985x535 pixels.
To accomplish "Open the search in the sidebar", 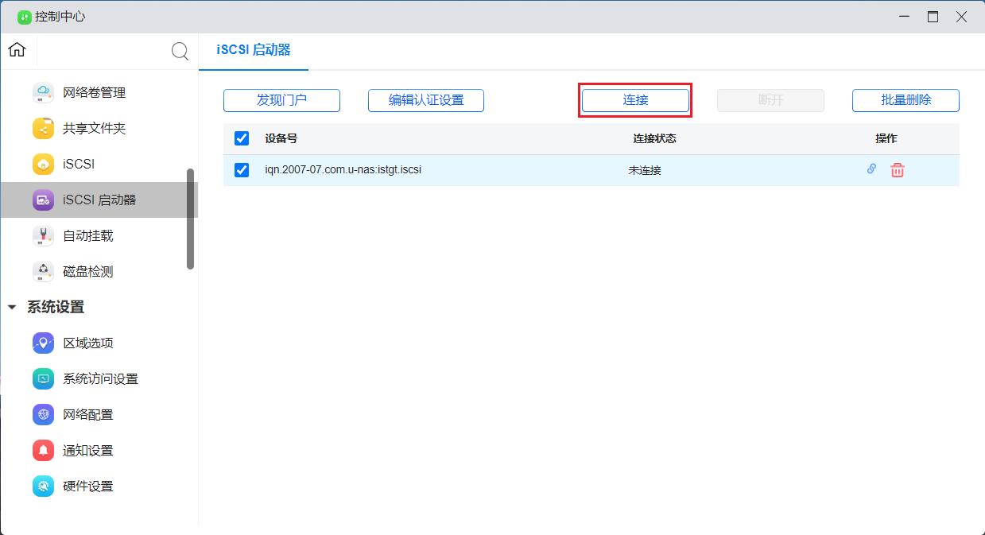I will pos(180,51).
